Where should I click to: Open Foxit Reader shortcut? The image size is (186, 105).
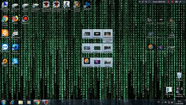click(5, 34)
